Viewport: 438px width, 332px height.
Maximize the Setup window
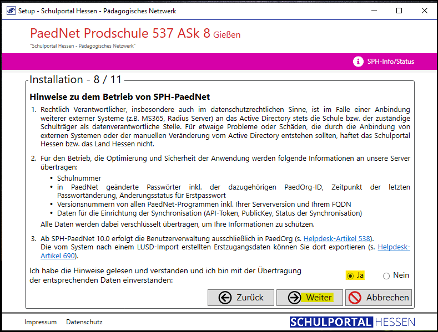click(399, 11)
